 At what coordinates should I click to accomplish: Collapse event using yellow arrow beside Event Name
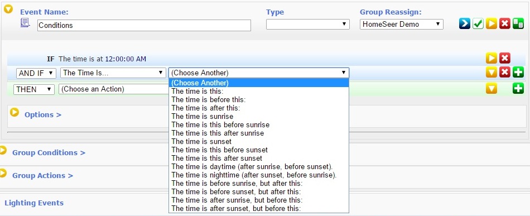tap(8, 9)
